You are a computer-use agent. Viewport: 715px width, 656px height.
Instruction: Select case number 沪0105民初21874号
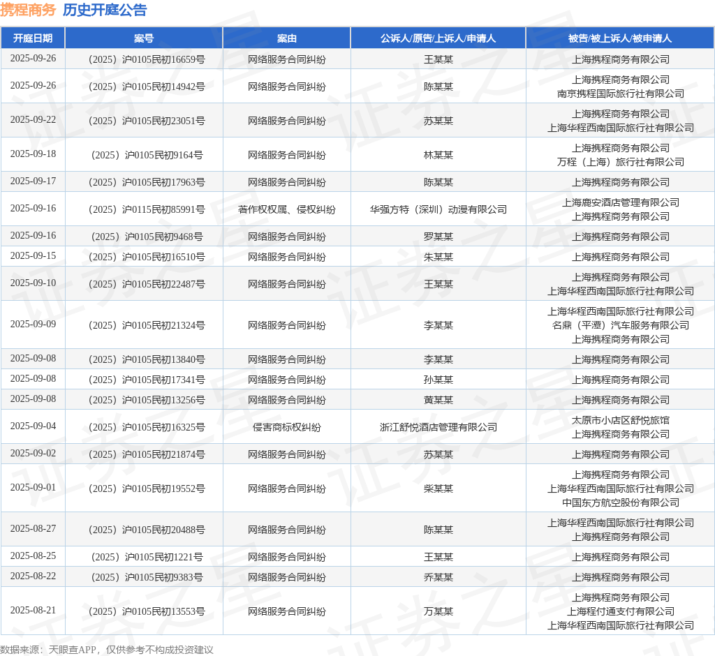click(x=147, y=454)
